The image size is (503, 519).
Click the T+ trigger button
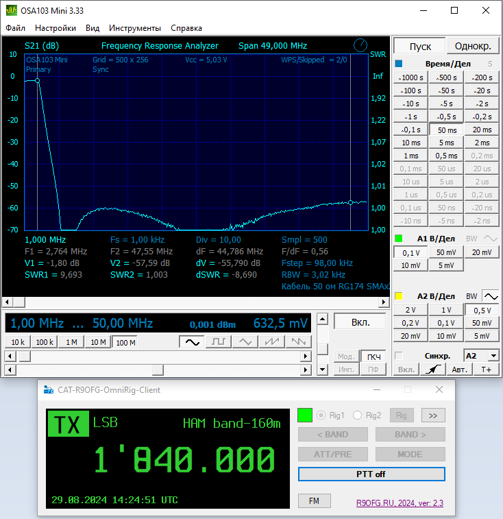(486, 370)
